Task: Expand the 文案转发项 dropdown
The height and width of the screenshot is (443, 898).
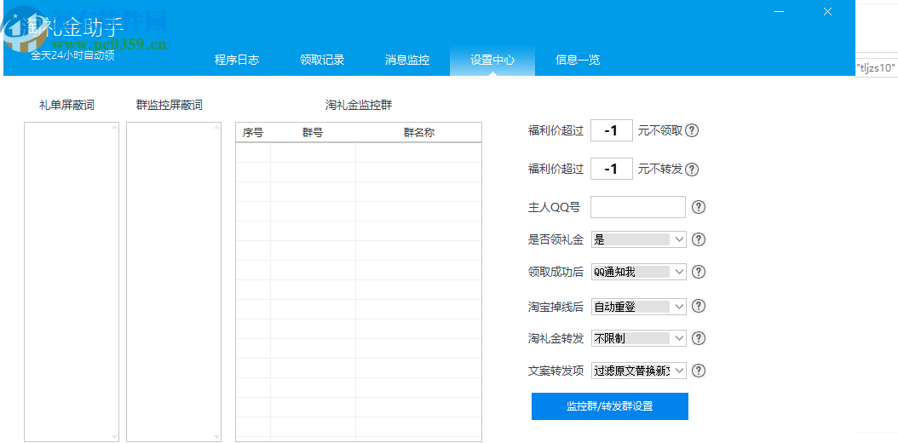Action: [x=679, y=371]
